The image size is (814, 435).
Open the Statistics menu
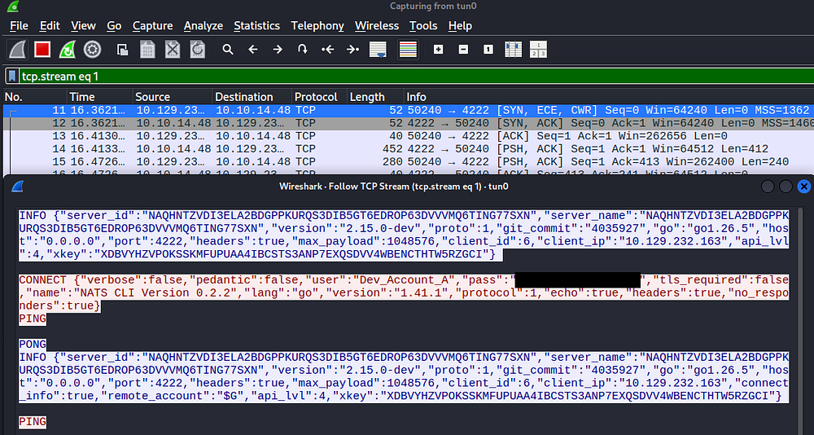click(x=256, y=25)
